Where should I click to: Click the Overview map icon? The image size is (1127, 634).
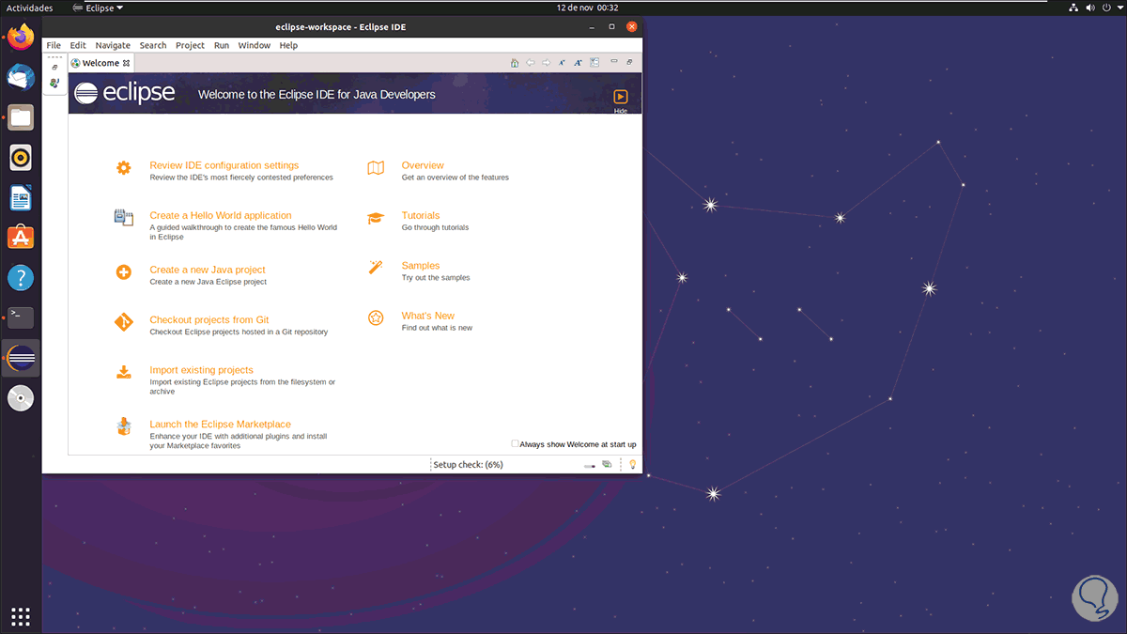tap(376, 168)
